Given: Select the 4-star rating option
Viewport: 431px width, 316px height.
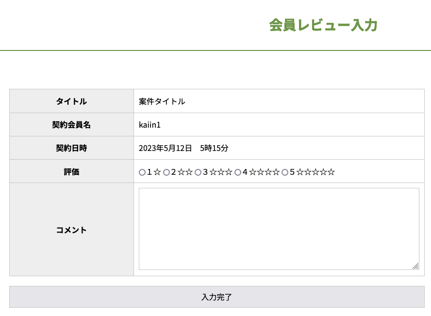Looking at the screenshot, I should (x=238, y=172).
